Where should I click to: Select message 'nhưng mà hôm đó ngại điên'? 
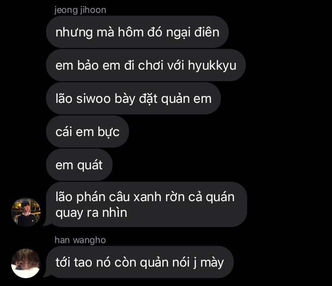(x=137, y=32)
